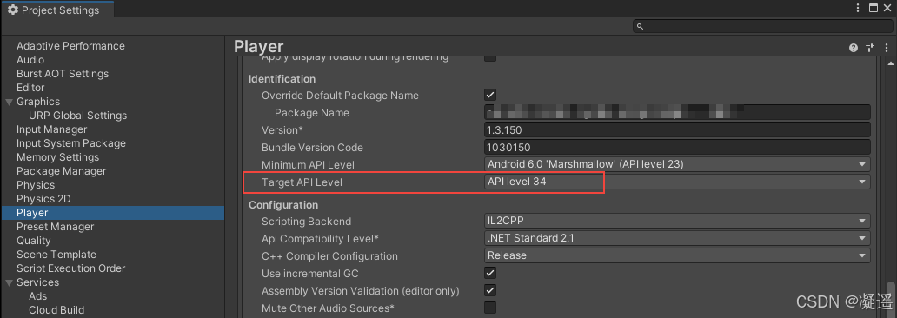Select the Project Settings tab
This screenshot has height=318, width=897.
point(56,10)
